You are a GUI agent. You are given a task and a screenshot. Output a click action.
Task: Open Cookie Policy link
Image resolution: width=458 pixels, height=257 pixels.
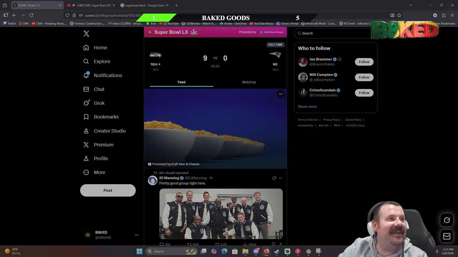[x=353, y=120]
